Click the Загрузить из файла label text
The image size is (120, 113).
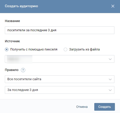pos(84,49)
